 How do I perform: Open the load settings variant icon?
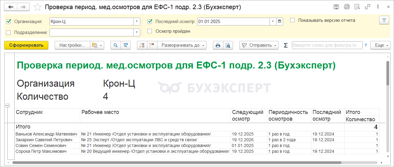[97, 45]
